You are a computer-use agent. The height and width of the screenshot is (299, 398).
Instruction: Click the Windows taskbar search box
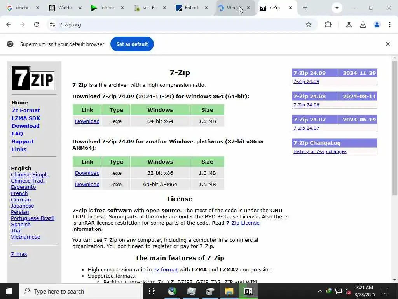tap(81, 291)
